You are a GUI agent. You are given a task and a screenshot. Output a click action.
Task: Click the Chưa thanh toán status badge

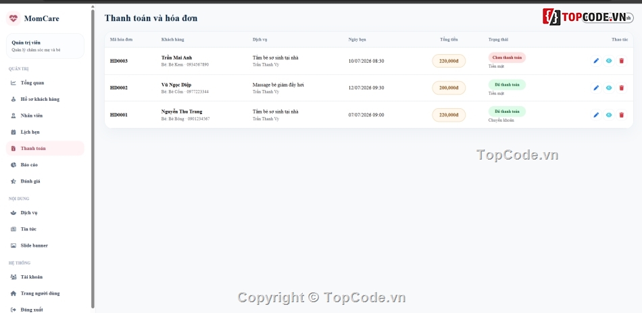click(x=507, y=57)
